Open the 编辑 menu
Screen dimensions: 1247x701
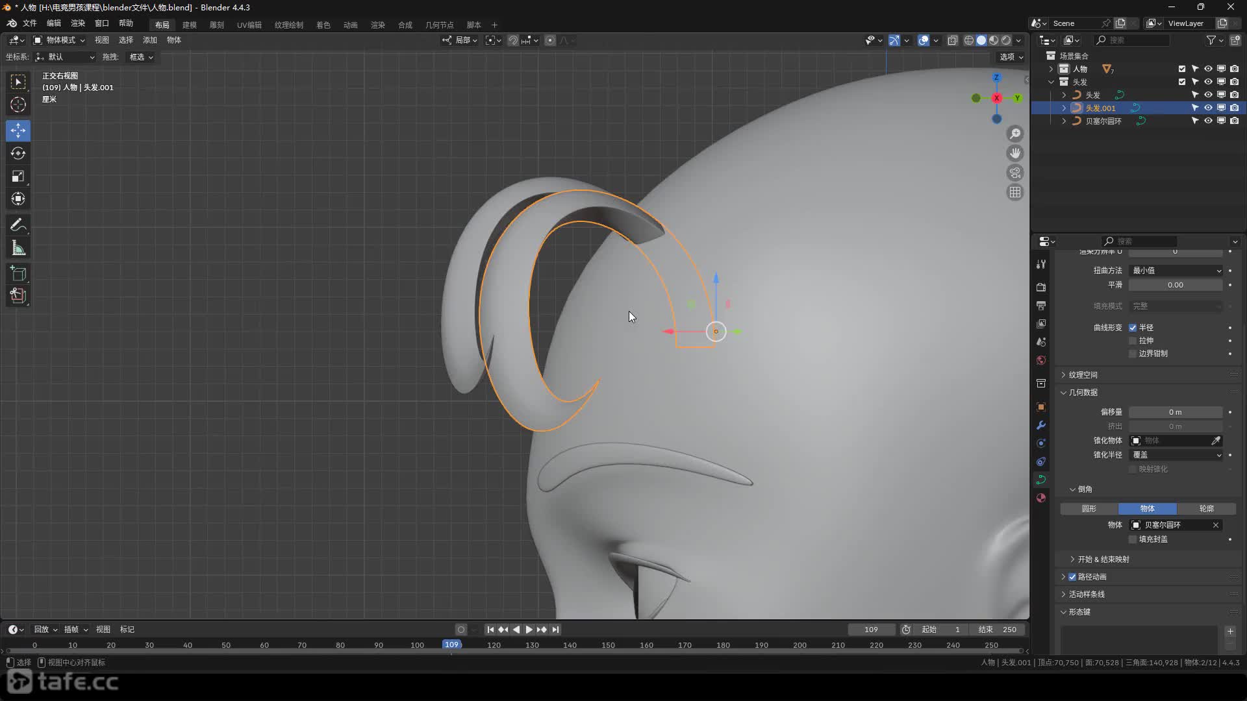[x=53, y=23]
